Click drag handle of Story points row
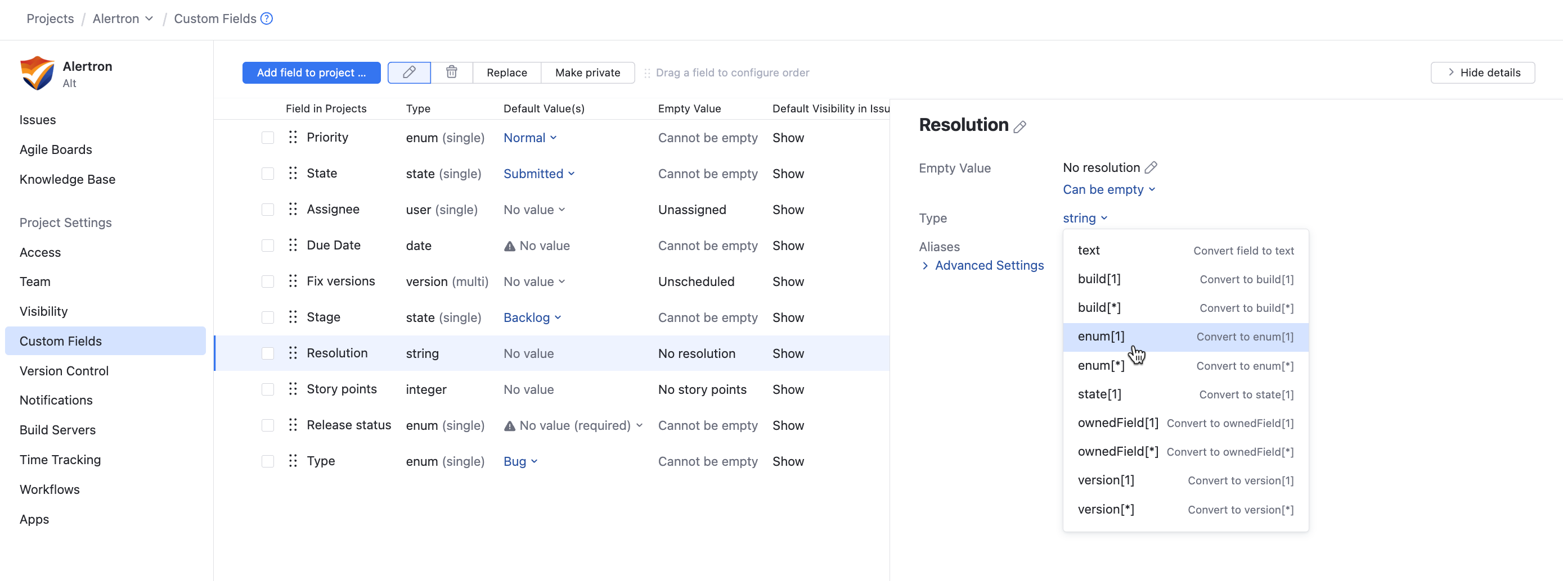Image resolution: width=1563 pixels, height=581 pixels. pos(293,389)
